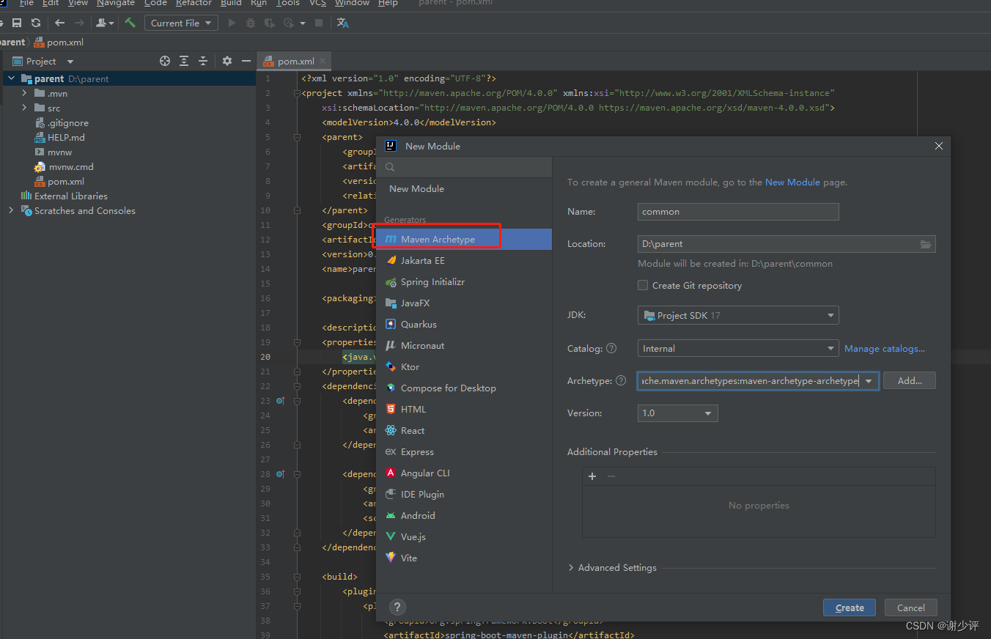Click the help question mark button
Image resolution: width=991 pixels, height=639 pixels.
397,607
